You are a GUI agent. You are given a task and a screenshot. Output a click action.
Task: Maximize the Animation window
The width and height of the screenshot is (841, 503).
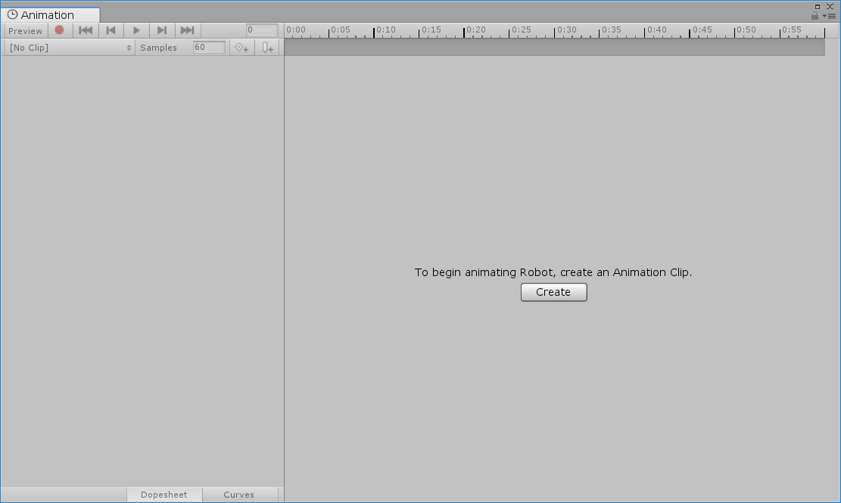pyautogui.click(x=818, y=6)
